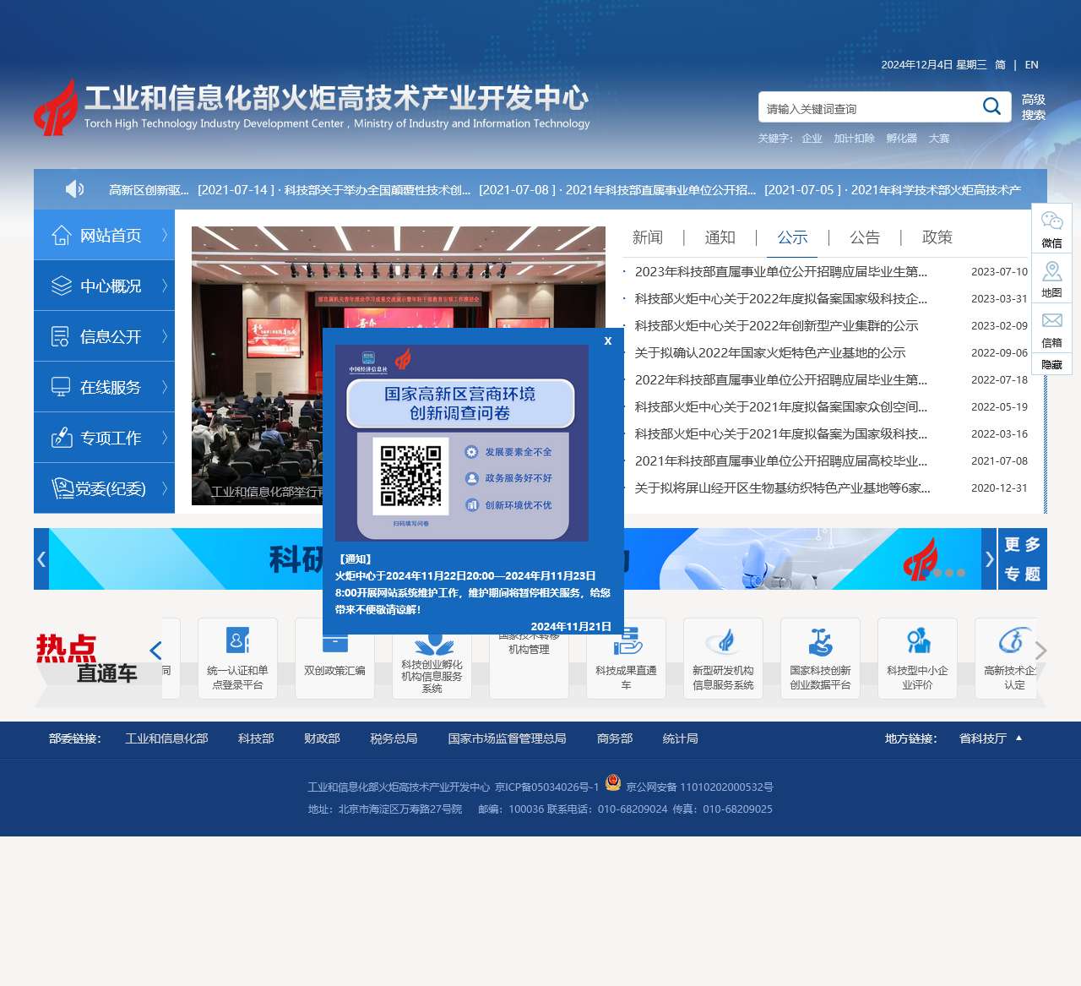Select the 公示 tab
Image resolution: width=1081 pixels, height=986 pixels.
pyautogui.click(x=792, y=237)
